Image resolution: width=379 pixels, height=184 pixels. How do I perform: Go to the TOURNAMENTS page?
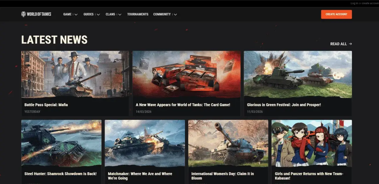coord(138,14)
